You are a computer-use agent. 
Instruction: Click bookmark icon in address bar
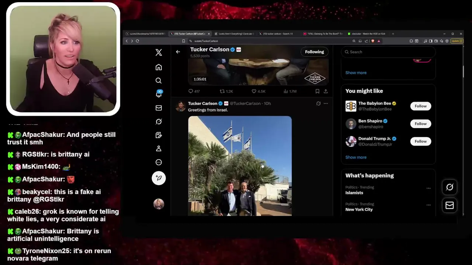coord(183,41)
